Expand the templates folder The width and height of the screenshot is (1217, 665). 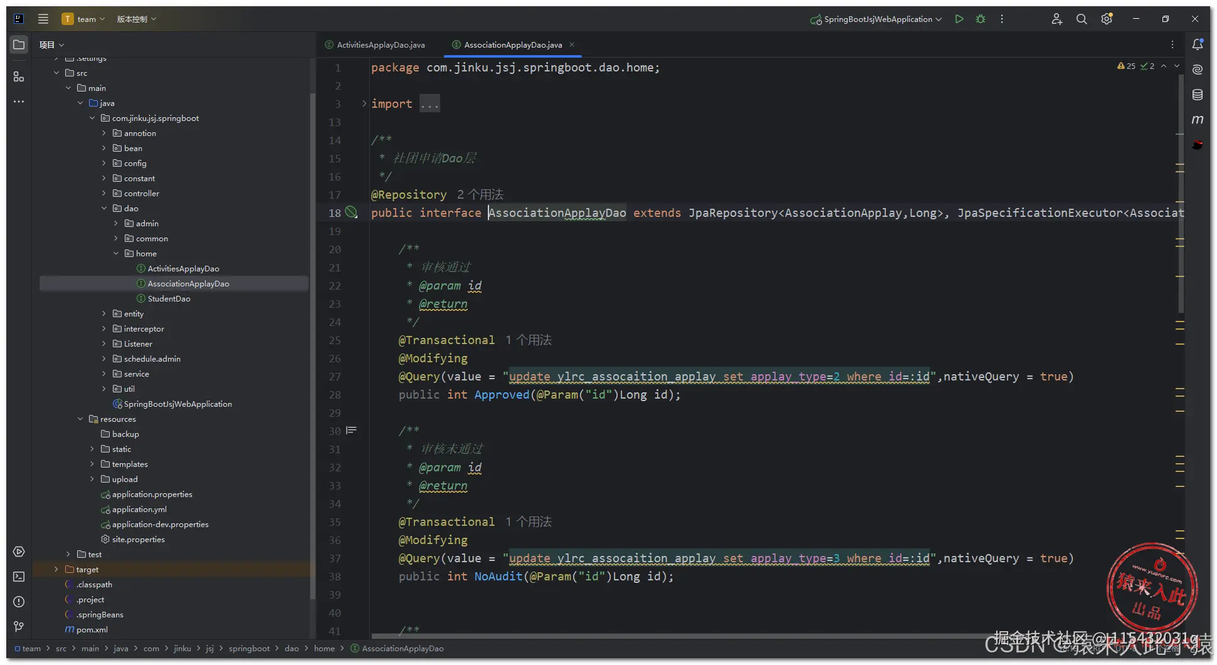(x=92, y=464)
